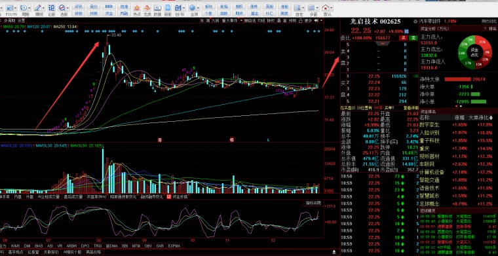Screen dimensions: 498x256
Task: Open the 创/科 icon in toolbar
Action: (x=178, y=8)
